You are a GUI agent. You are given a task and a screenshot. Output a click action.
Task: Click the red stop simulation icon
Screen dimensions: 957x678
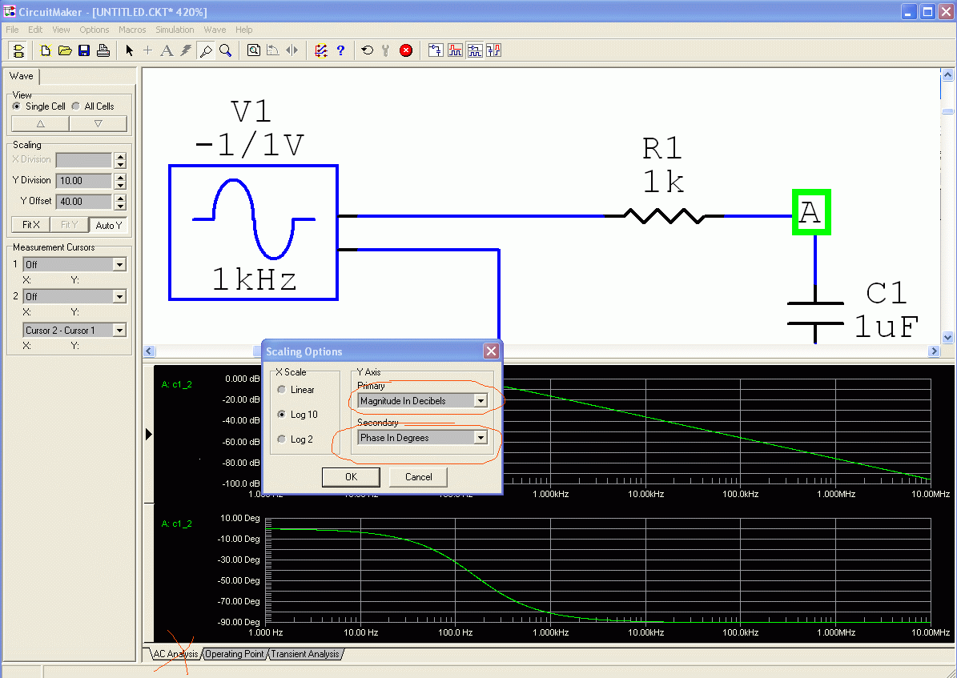(406, 50)
